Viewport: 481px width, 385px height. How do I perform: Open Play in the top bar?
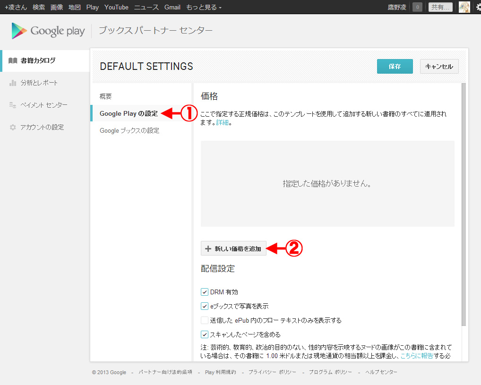(x=92, y=7)
